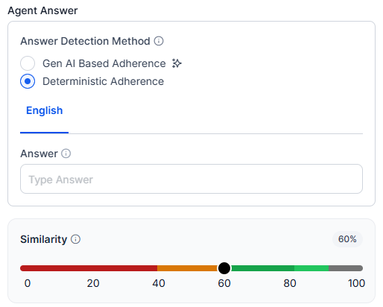Select the Deterministic Adherence radio button
The image size is (383, 307).
tap(28, 81)
